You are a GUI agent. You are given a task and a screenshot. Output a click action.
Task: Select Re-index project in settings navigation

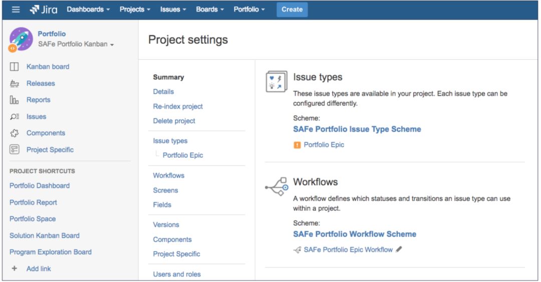pos(178,106)
